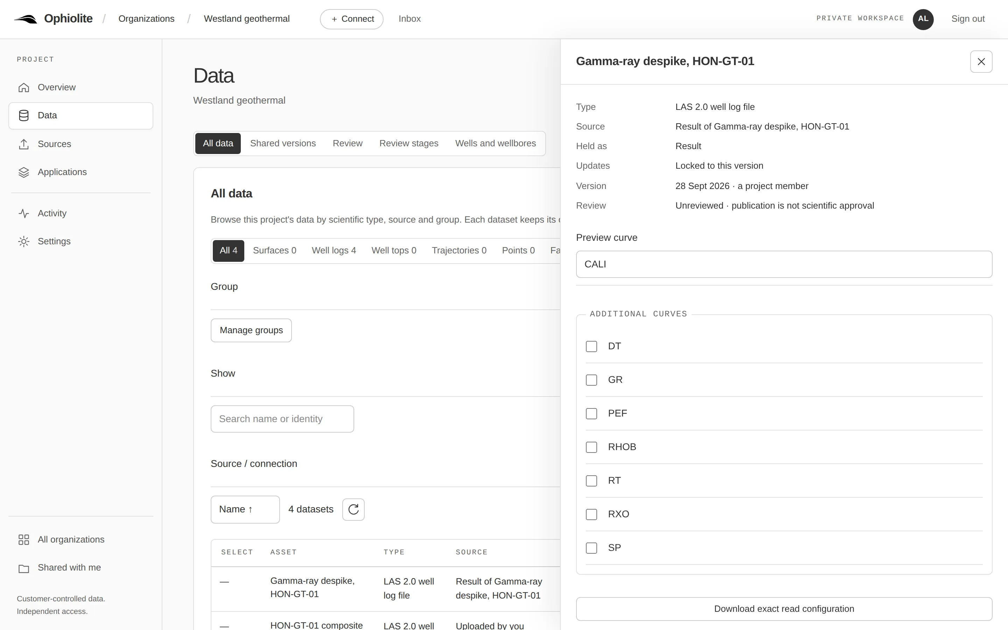Viewport: 1008px width, 630px height.
Task: Click the Connect button
Action: [x=351, y=19]
